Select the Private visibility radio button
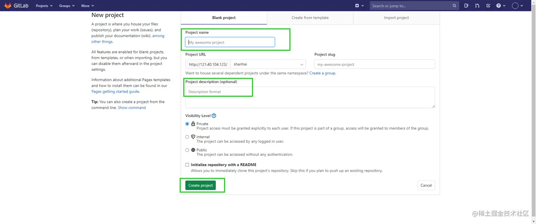Viewport: 536px width, 224px height. tap(187, 124)
